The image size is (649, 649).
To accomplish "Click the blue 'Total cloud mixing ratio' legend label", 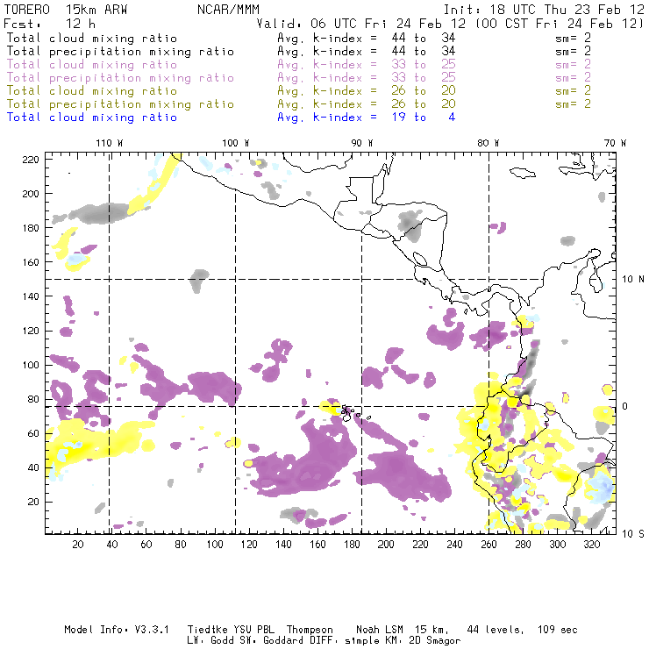I will coord(92,118).
